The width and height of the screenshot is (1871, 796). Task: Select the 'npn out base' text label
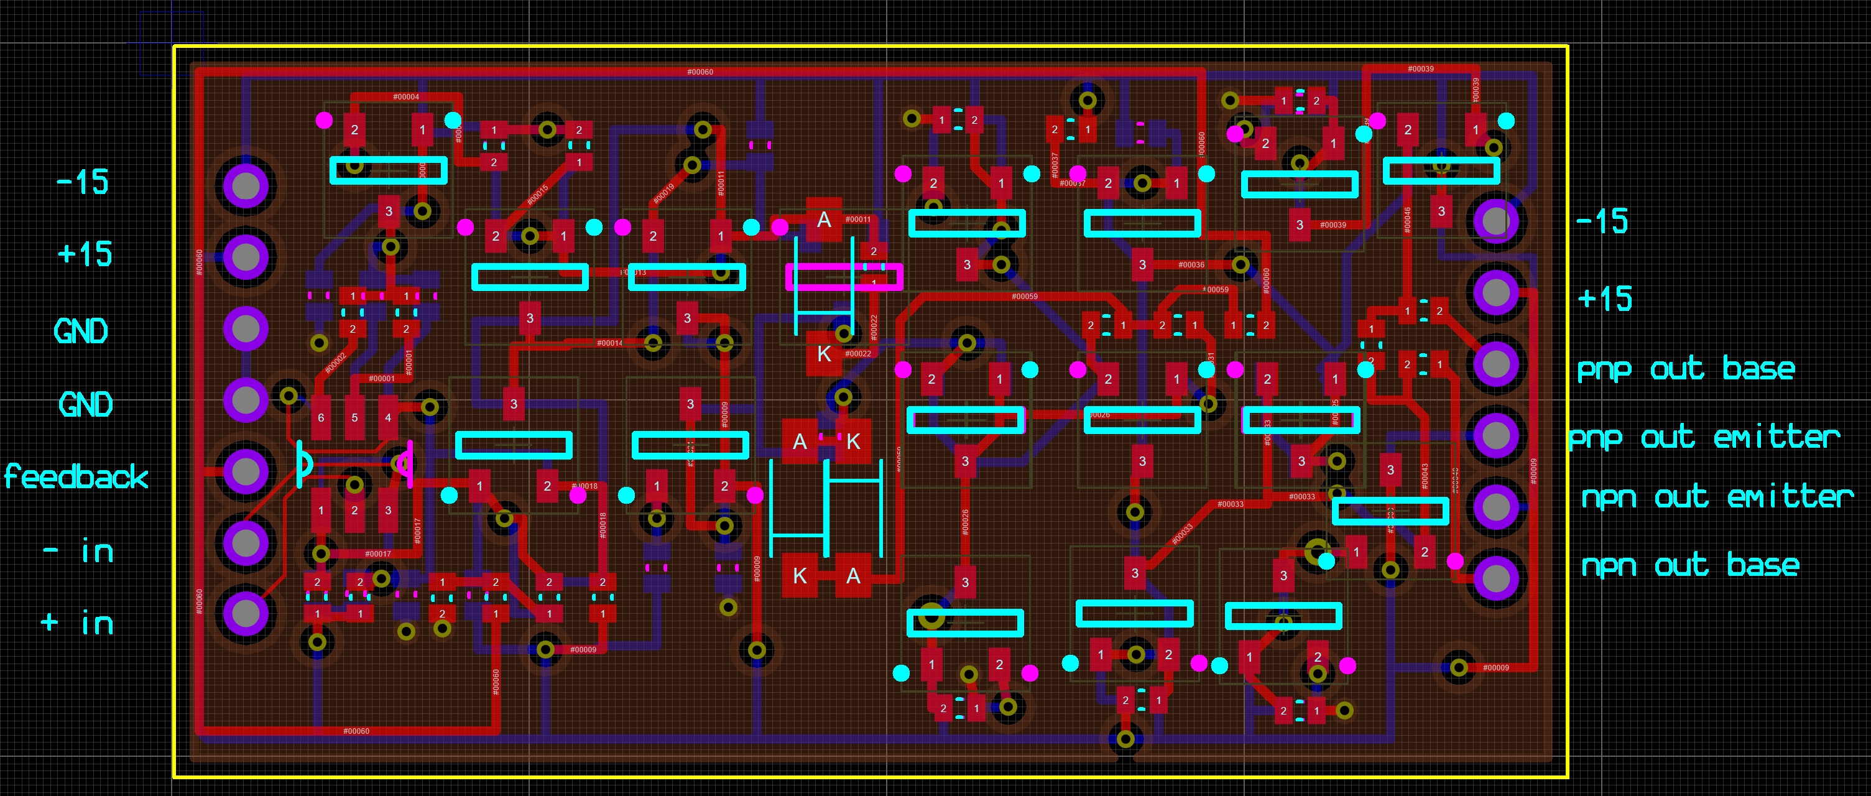point(1689,565)
